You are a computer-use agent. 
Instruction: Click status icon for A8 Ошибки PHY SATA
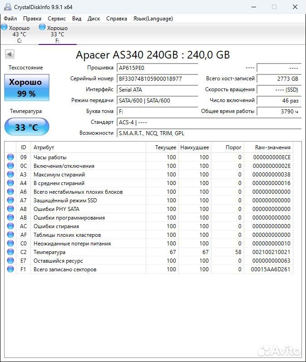(x=10, y=209)
